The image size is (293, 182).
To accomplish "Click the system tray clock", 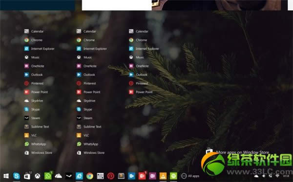I will pos(286,176).
